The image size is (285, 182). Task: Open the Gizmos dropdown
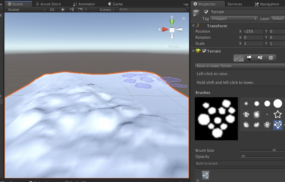[107, 10]
